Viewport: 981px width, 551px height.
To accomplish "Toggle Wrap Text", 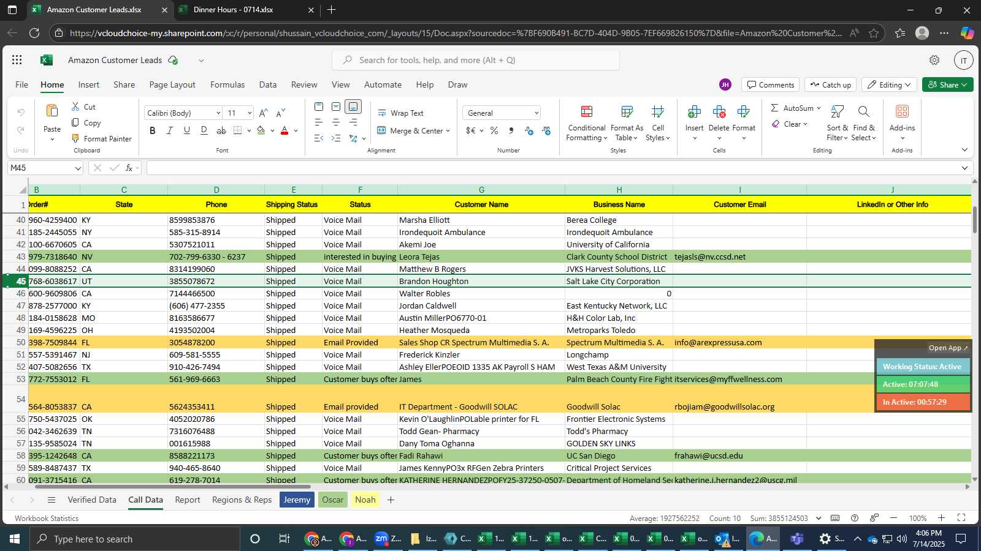I will pyautogui.click(x=400, y=113).
